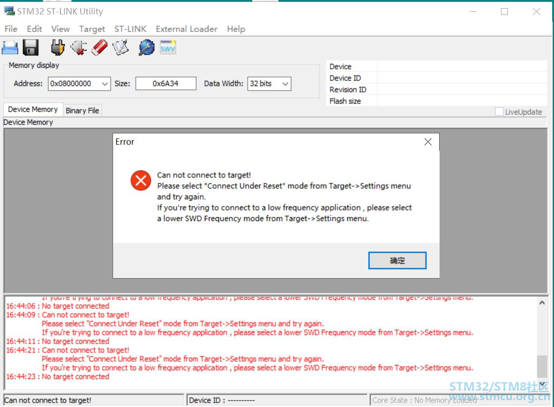Click the Disconnect from target icon
This screenshot has height=407, width=554.
tap(79, 47)
